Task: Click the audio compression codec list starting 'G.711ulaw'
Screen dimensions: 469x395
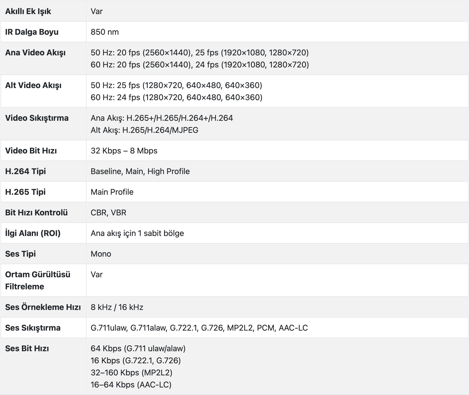Action: tap(199, 328)
